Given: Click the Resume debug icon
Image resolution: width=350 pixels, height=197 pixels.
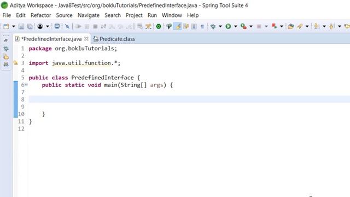Looking at the screenshot, I should point(78,26).
